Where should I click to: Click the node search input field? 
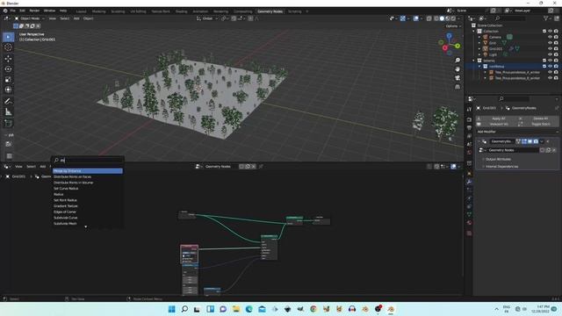[x=88, y=160]
